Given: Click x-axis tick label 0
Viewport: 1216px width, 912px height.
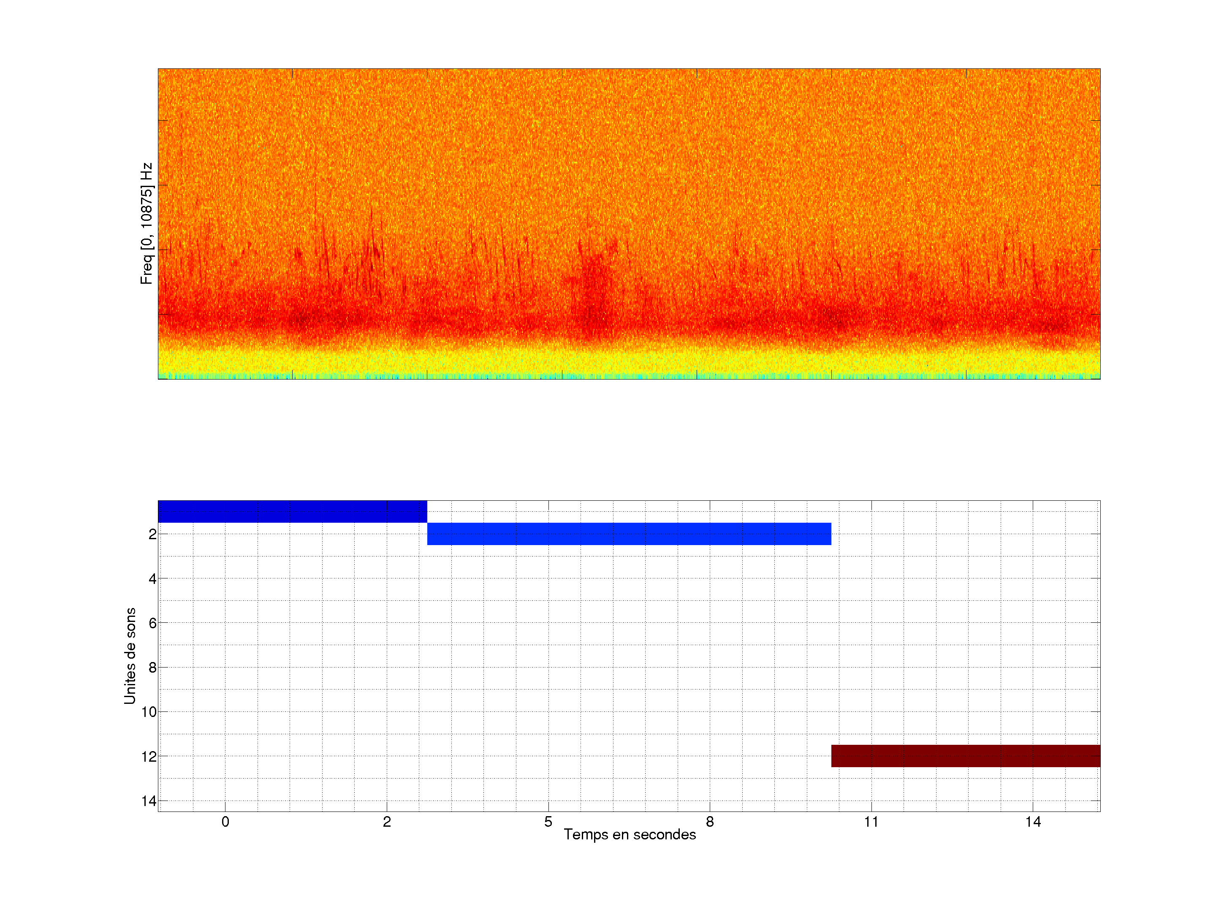Looking at the screenshot, I should tap(225, 822).
